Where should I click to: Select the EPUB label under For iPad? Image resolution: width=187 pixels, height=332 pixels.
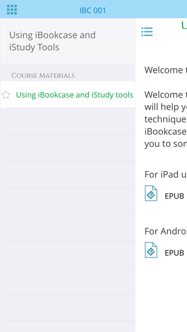point(174,196)
